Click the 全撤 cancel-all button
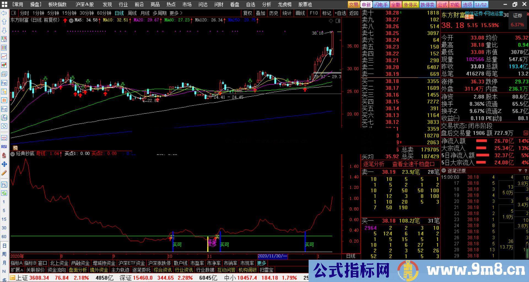The width and height of the screenshot is (529, 282). click(396, 5)
